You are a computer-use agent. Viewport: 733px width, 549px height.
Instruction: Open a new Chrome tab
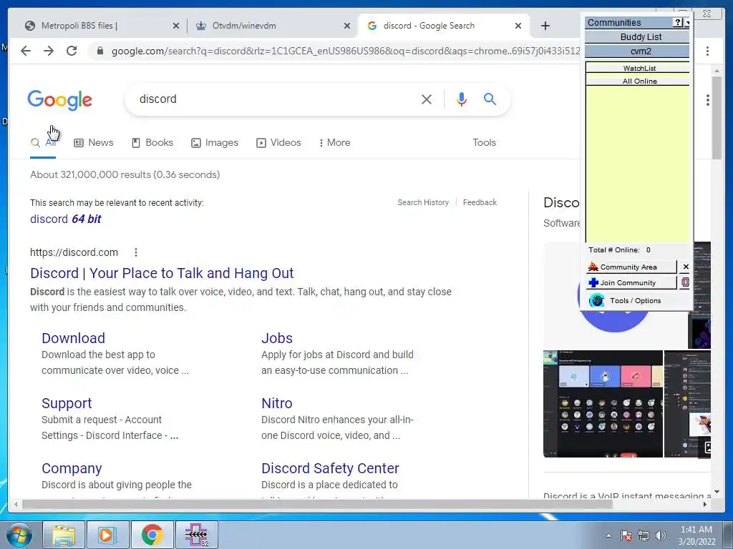(x=545, y=26)
